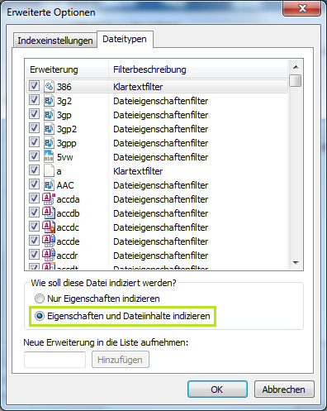Select the 3g2 media file icon

pos(49,101)
